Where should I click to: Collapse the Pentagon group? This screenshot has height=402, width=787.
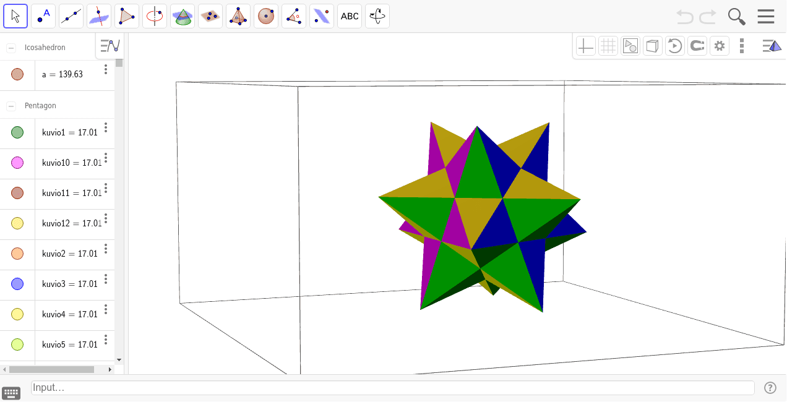[11, 105]
